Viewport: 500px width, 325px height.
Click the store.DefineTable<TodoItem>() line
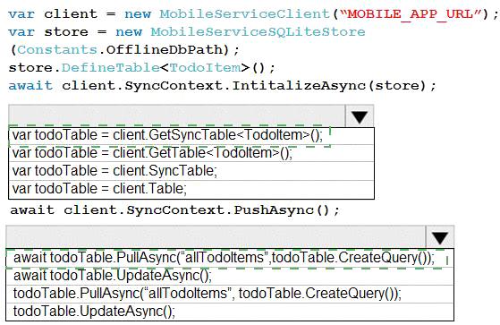click(x=141, y=68)
